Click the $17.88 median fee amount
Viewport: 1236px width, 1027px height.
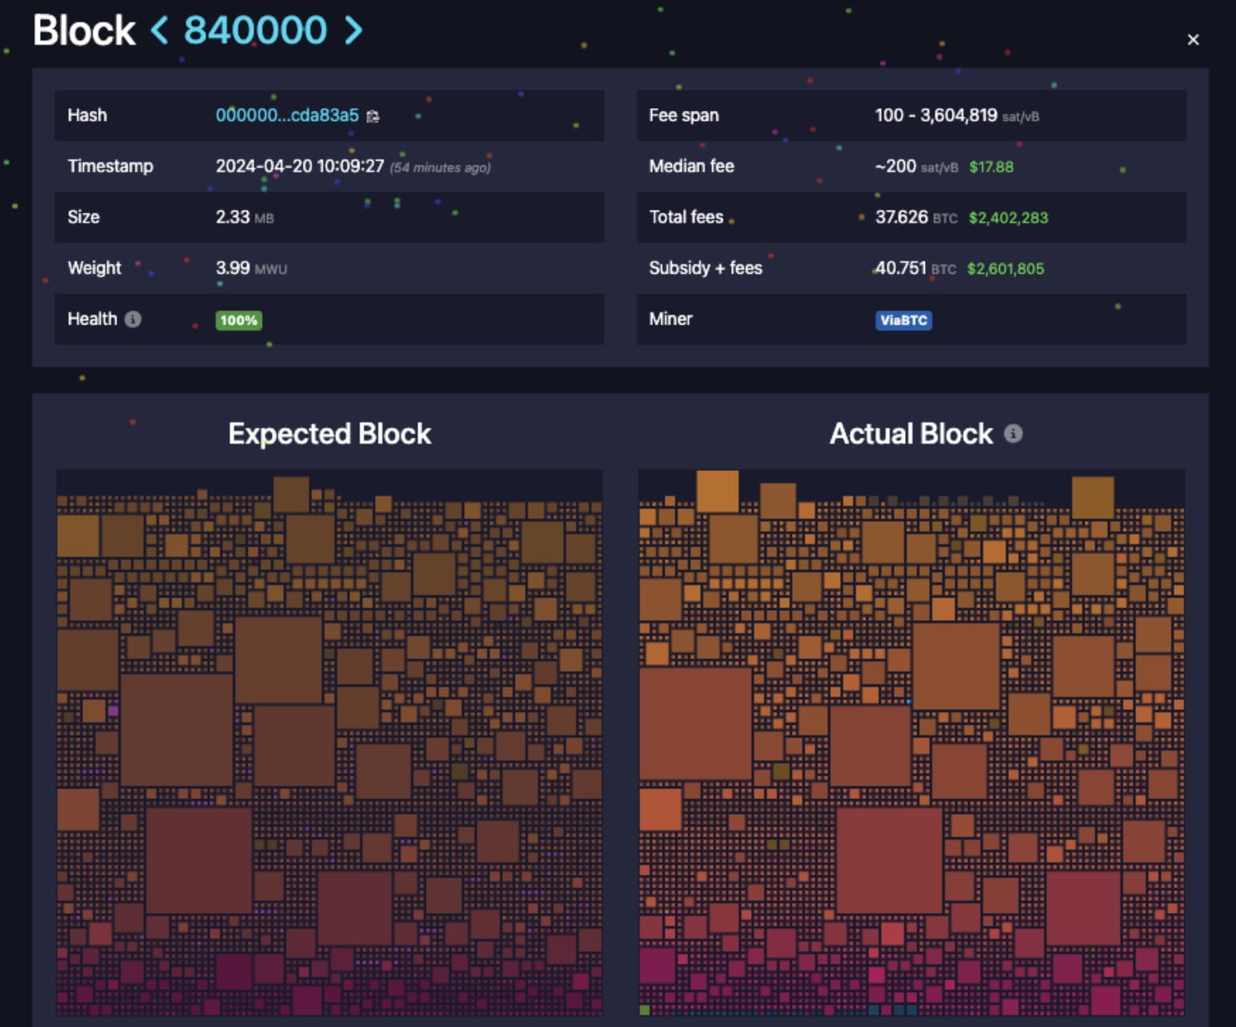[991, 166]
